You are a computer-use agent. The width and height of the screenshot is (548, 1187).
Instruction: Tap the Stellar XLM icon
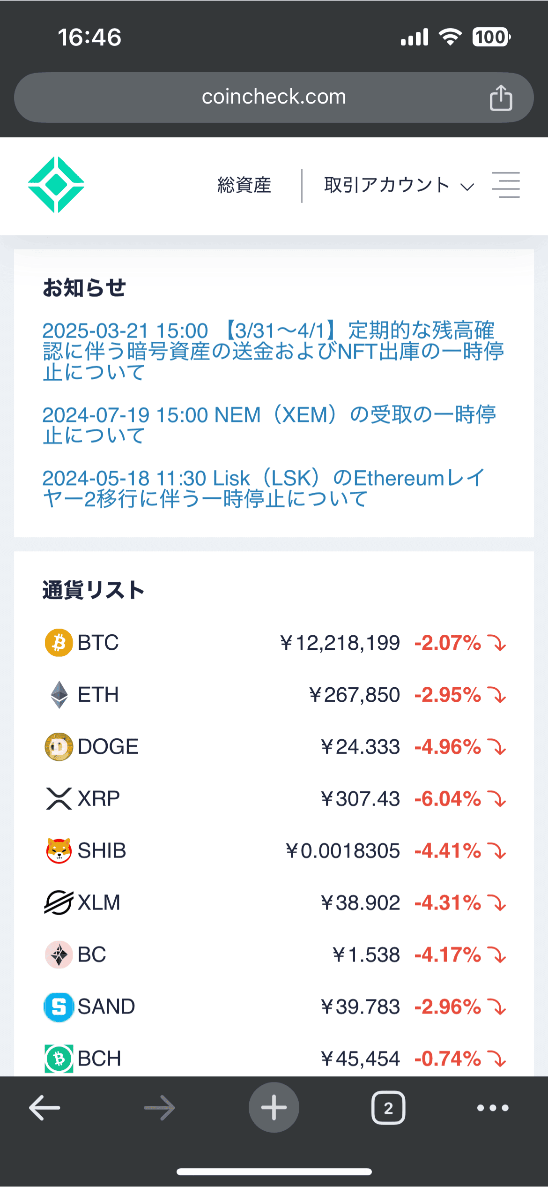(x=59, y=902)
